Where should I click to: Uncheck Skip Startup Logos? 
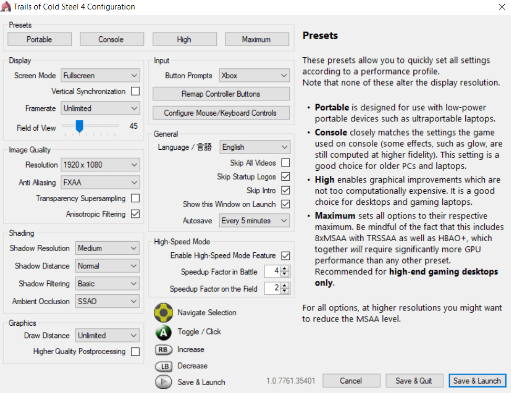[286, 177]
